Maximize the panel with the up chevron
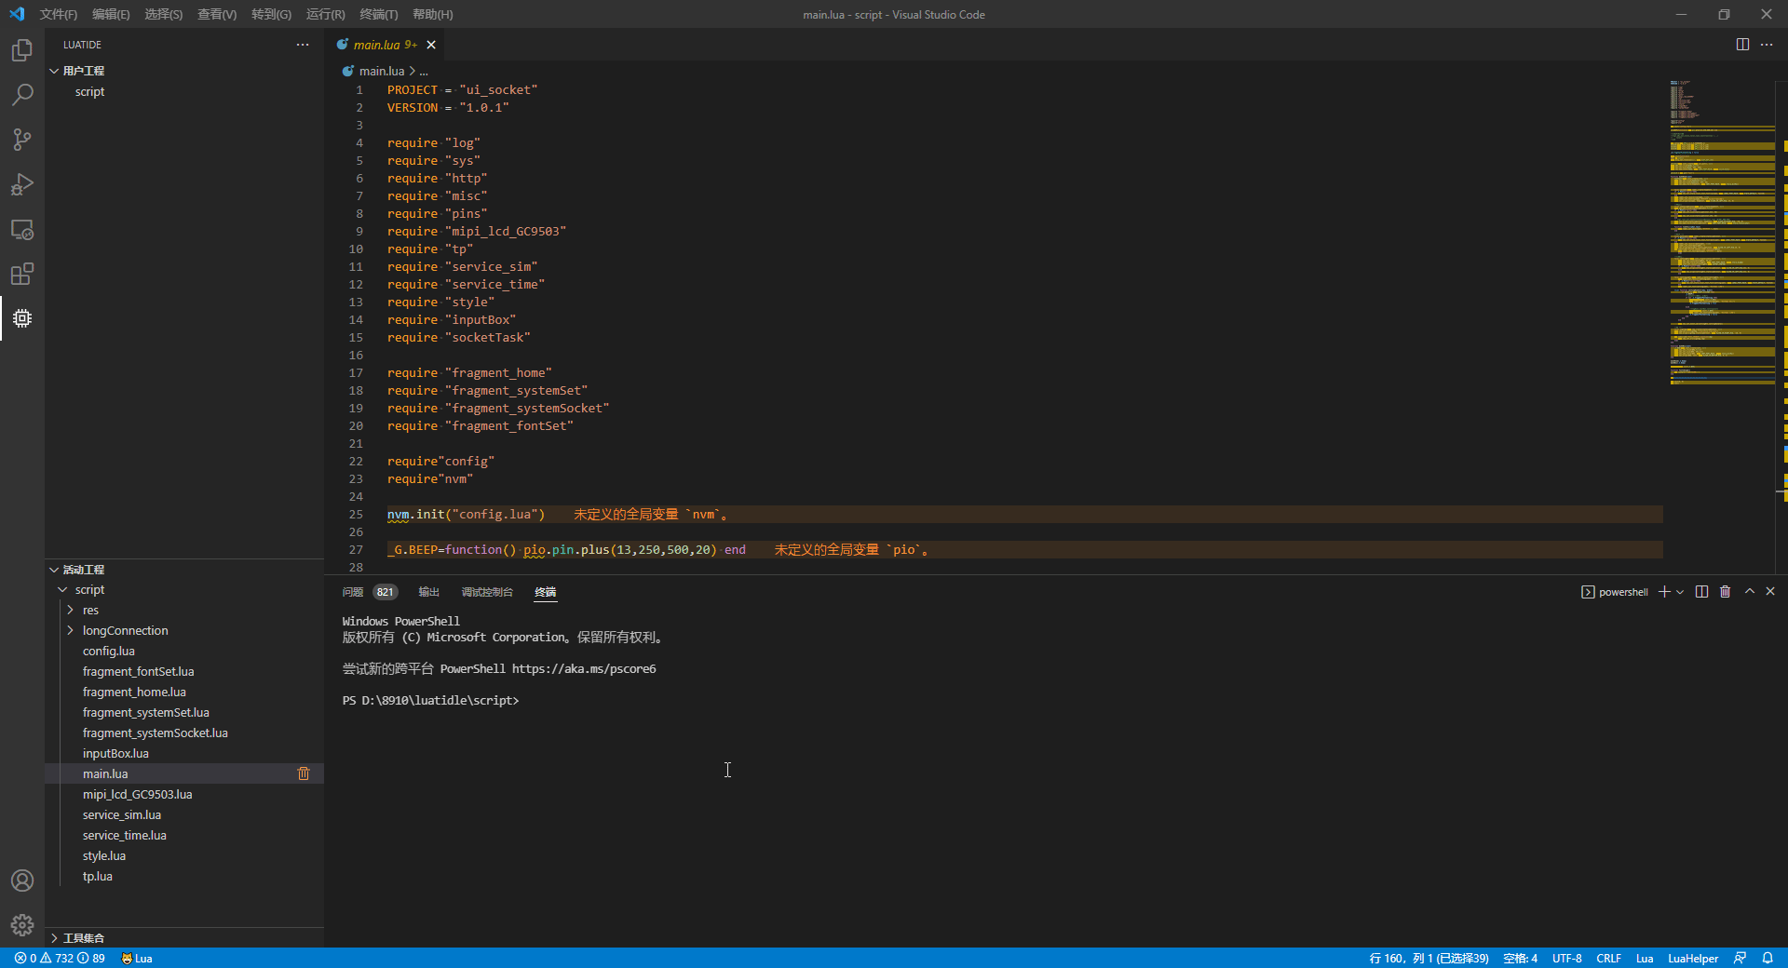Screen dimensions: 1788x968 point(1750,591)
